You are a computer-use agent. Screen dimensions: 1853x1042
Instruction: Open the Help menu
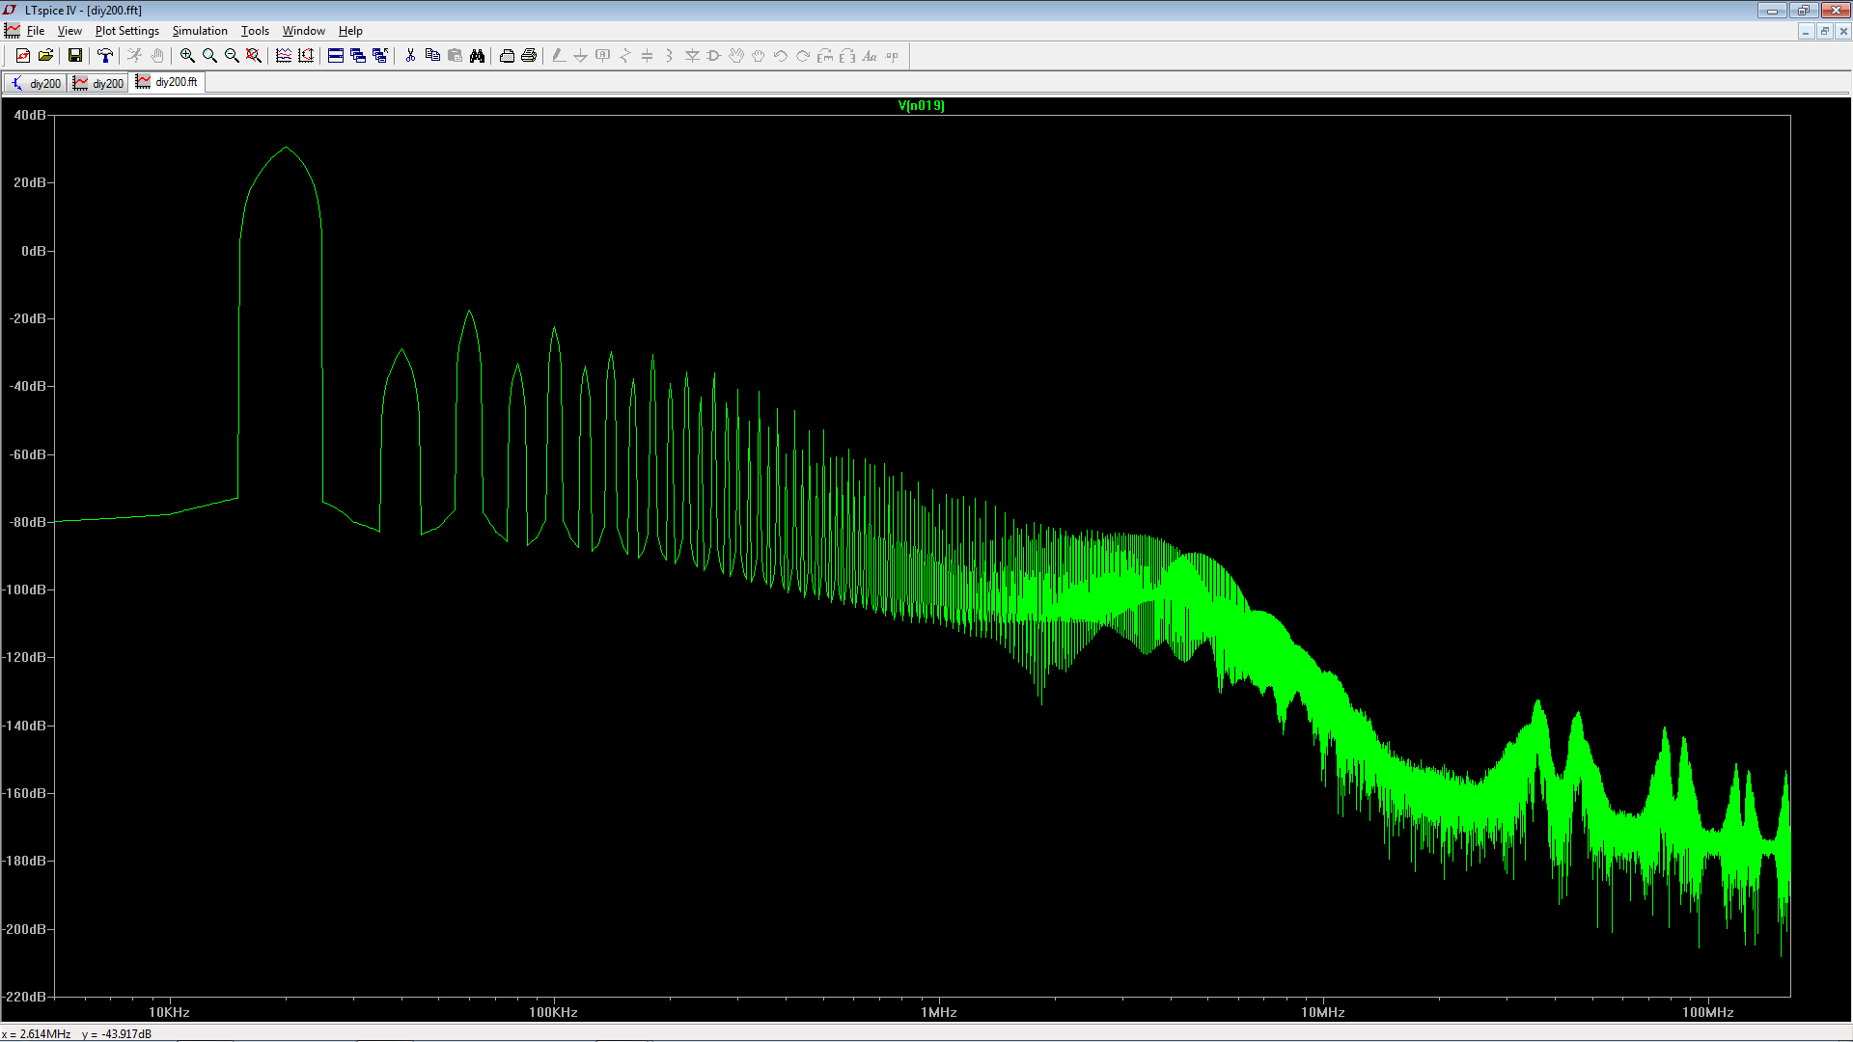tap(350, 31)
